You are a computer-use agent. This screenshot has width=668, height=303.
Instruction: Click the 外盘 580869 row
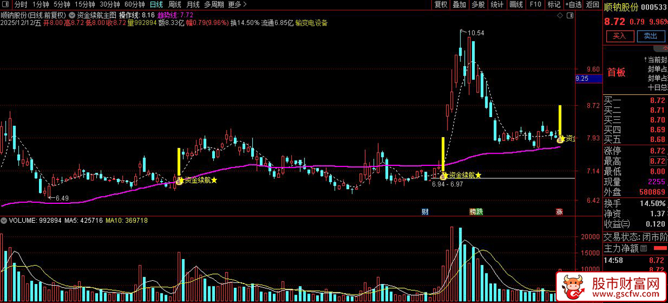coord(636,192)
